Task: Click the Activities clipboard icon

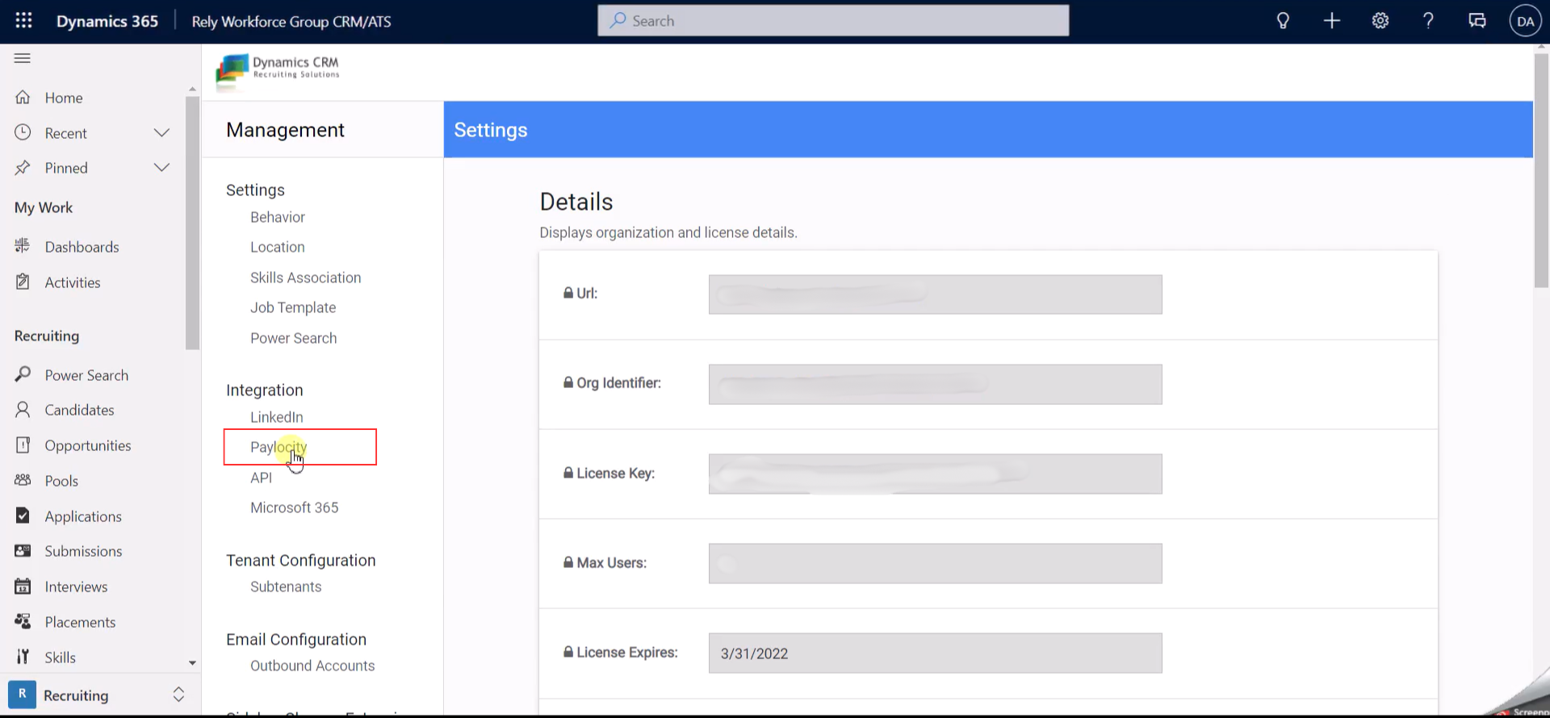Action: (x=23, y=282)
